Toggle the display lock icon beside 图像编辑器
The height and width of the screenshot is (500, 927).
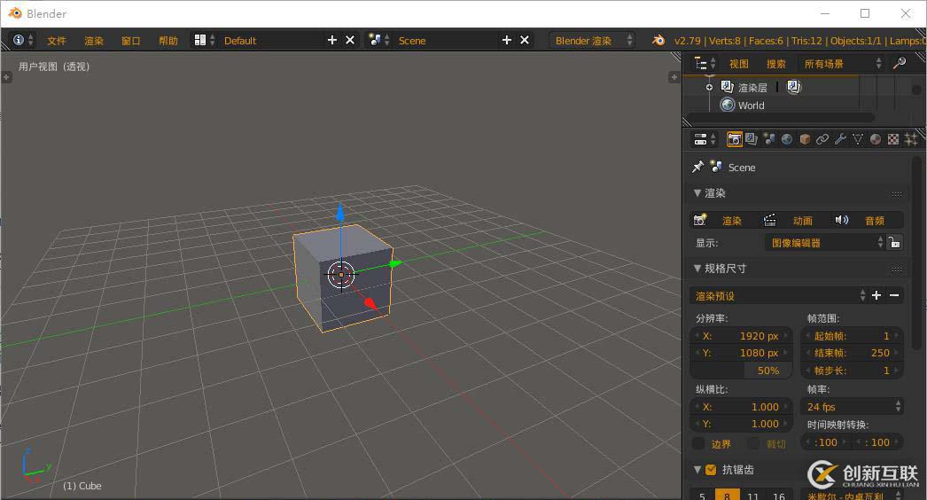point(895,242)
